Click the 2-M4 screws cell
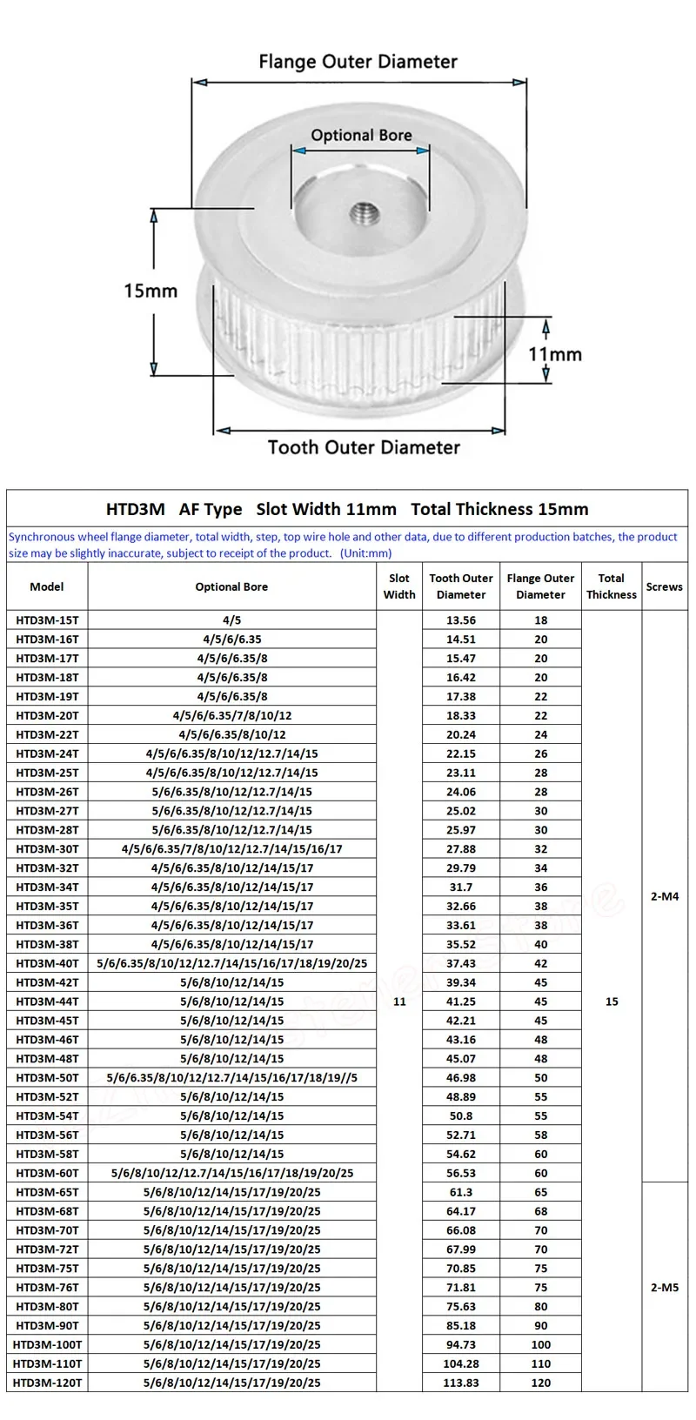The image size is (696, 1420). pos(665,896)
